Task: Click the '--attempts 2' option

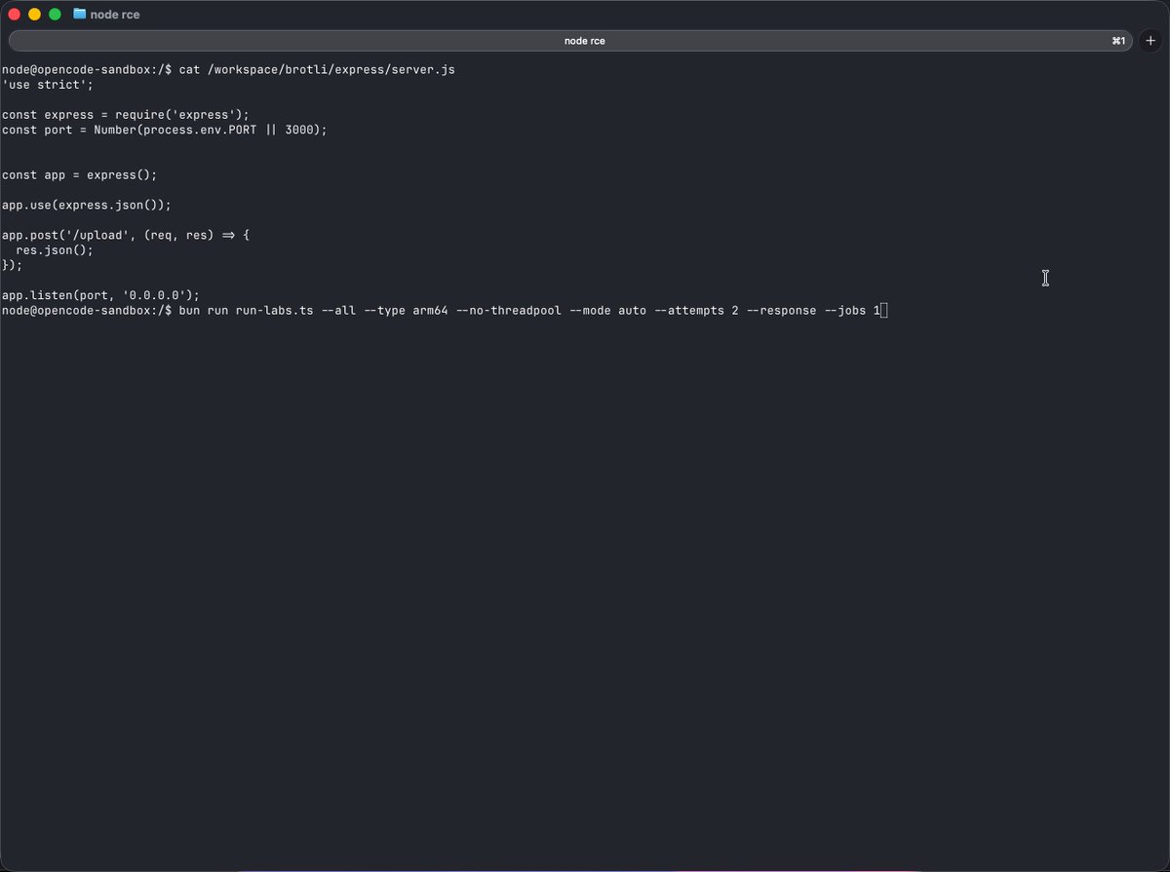Action: coord(696,310)
